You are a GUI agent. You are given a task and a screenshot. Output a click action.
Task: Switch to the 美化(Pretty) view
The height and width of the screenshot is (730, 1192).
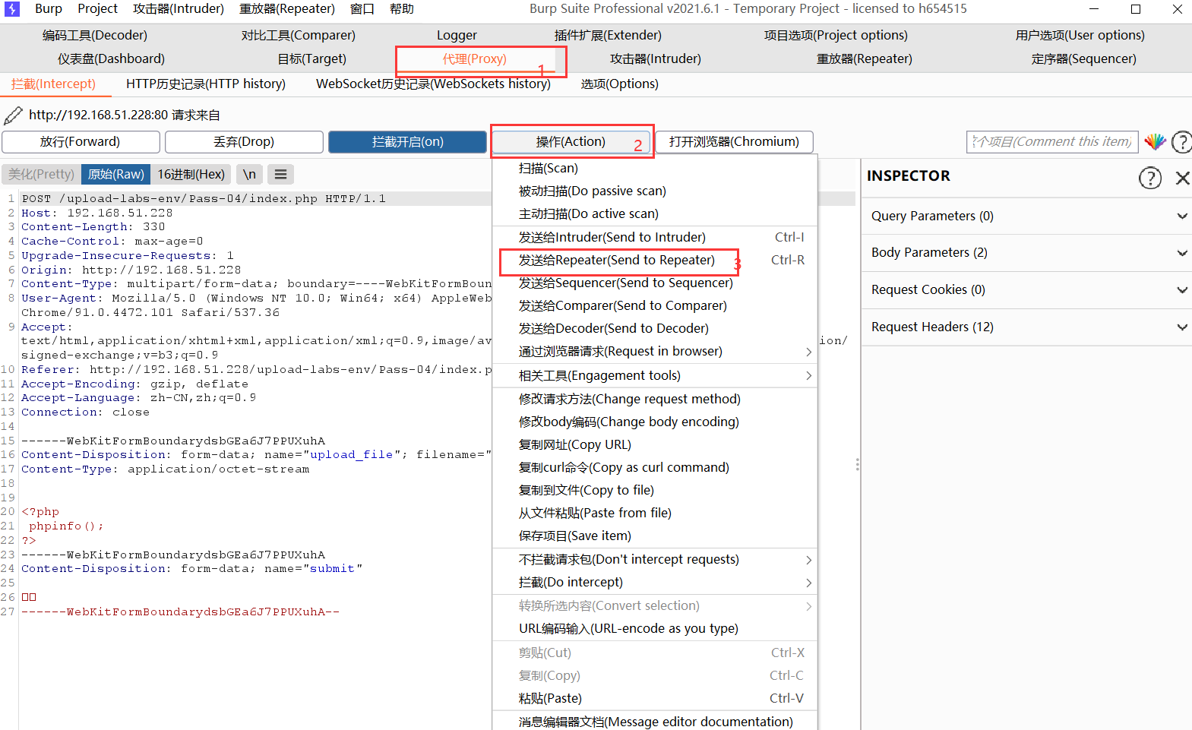tap(41, 175)
